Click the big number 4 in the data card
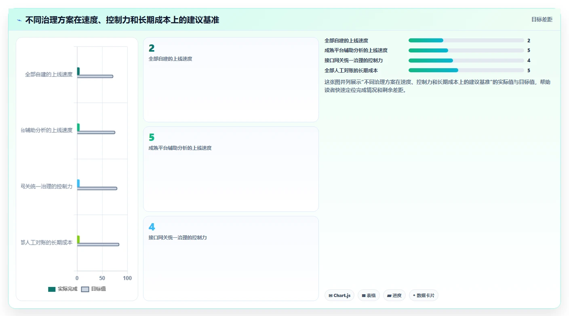Screen dimensions: 569x316 coord(152,227)
